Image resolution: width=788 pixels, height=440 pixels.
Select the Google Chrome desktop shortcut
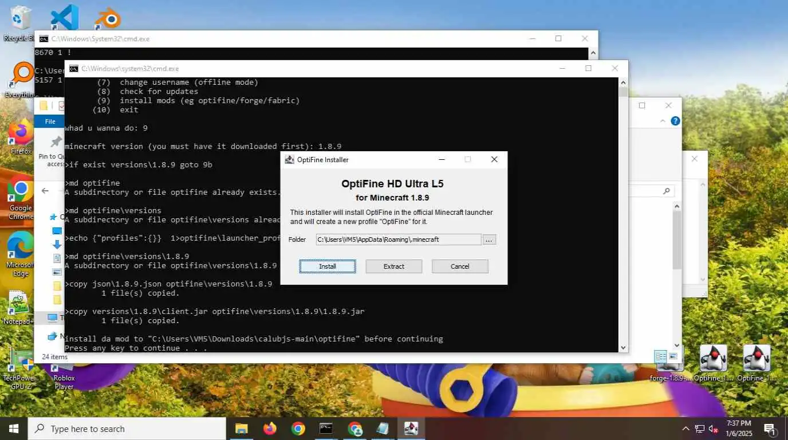coord(21,198)
